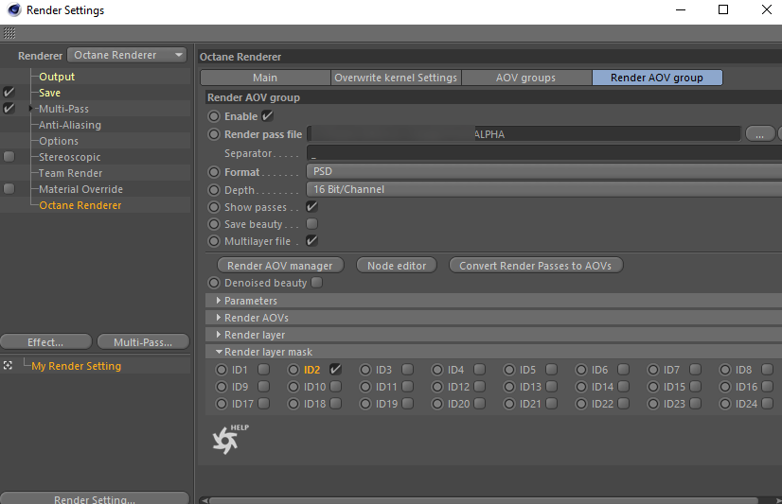Click the animation dot next to Render pass file

(x=214, y=134)
